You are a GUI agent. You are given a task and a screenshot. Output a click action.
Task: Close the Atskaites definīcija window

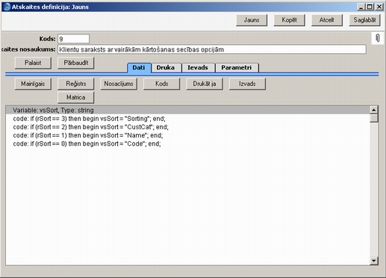379,7
